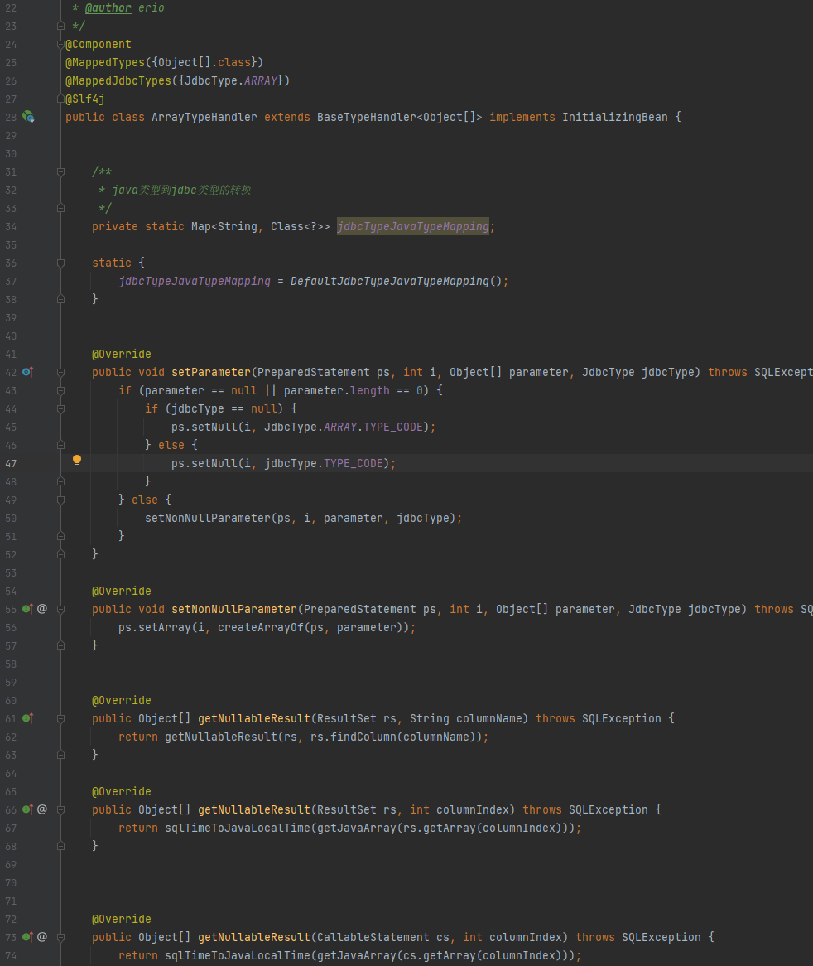Screen dimensions: 813x966
Task: Click the @ gutter icon on line 55
Action: [42, 609]
